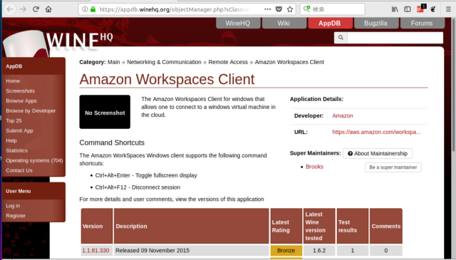Click the Comments column header

coord(386,226)
